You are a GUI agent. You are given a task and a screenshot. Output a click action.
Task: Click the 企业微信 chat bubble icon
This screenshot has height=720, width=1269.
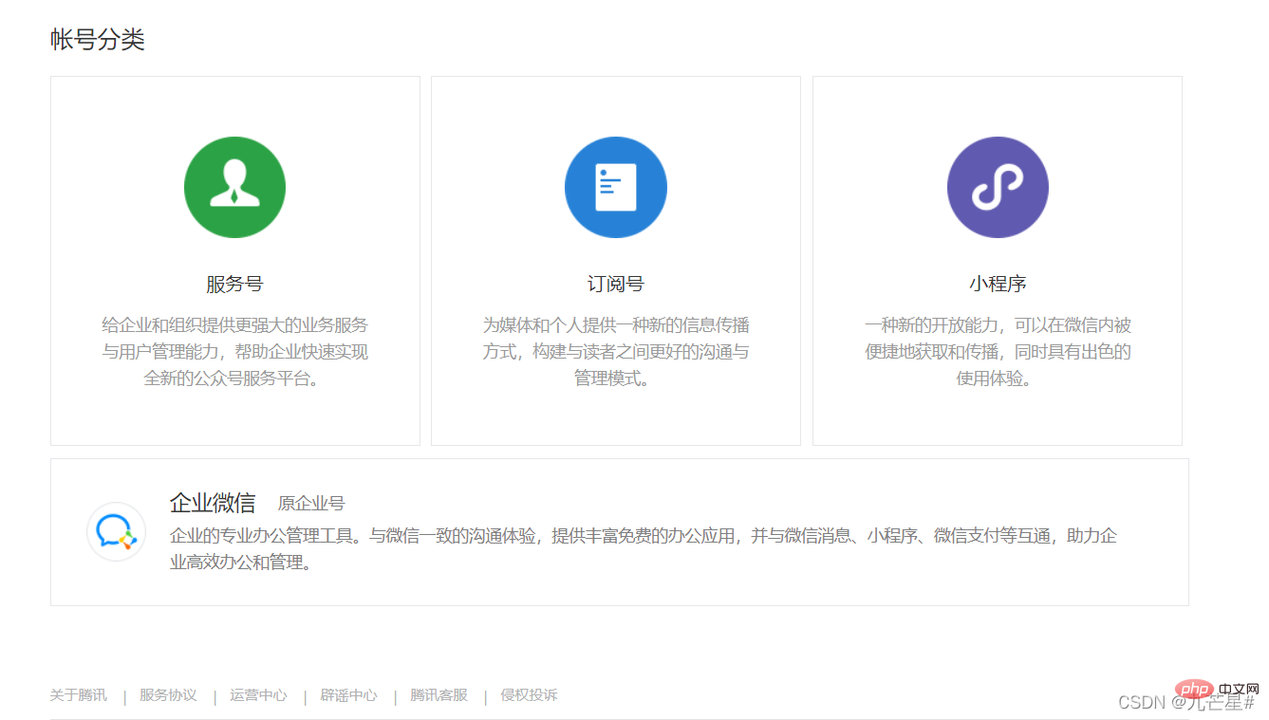116,531
